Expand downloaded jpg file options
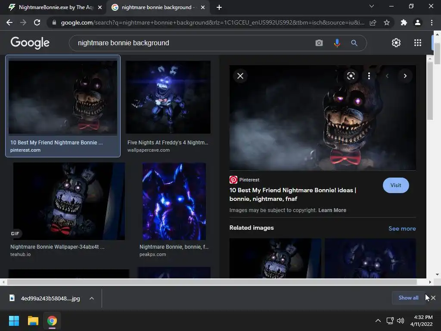Image resolution: width=441 pixels, height=331 pixels. (92, 298)
